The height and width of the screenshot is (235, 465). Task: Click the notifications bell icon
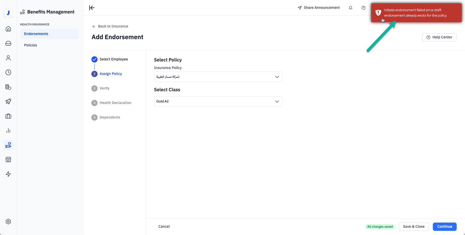(351, 8)
